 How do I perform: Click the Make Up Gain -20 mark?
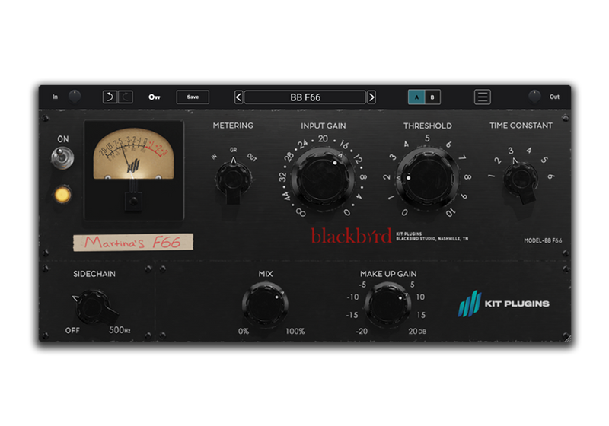coord(361,332)
